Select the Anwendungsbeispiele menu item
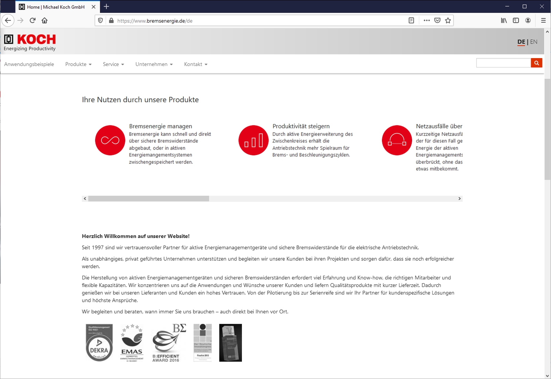Image resolution: width=551 pixels, height=379 pixels. click(x=29, y=64)
